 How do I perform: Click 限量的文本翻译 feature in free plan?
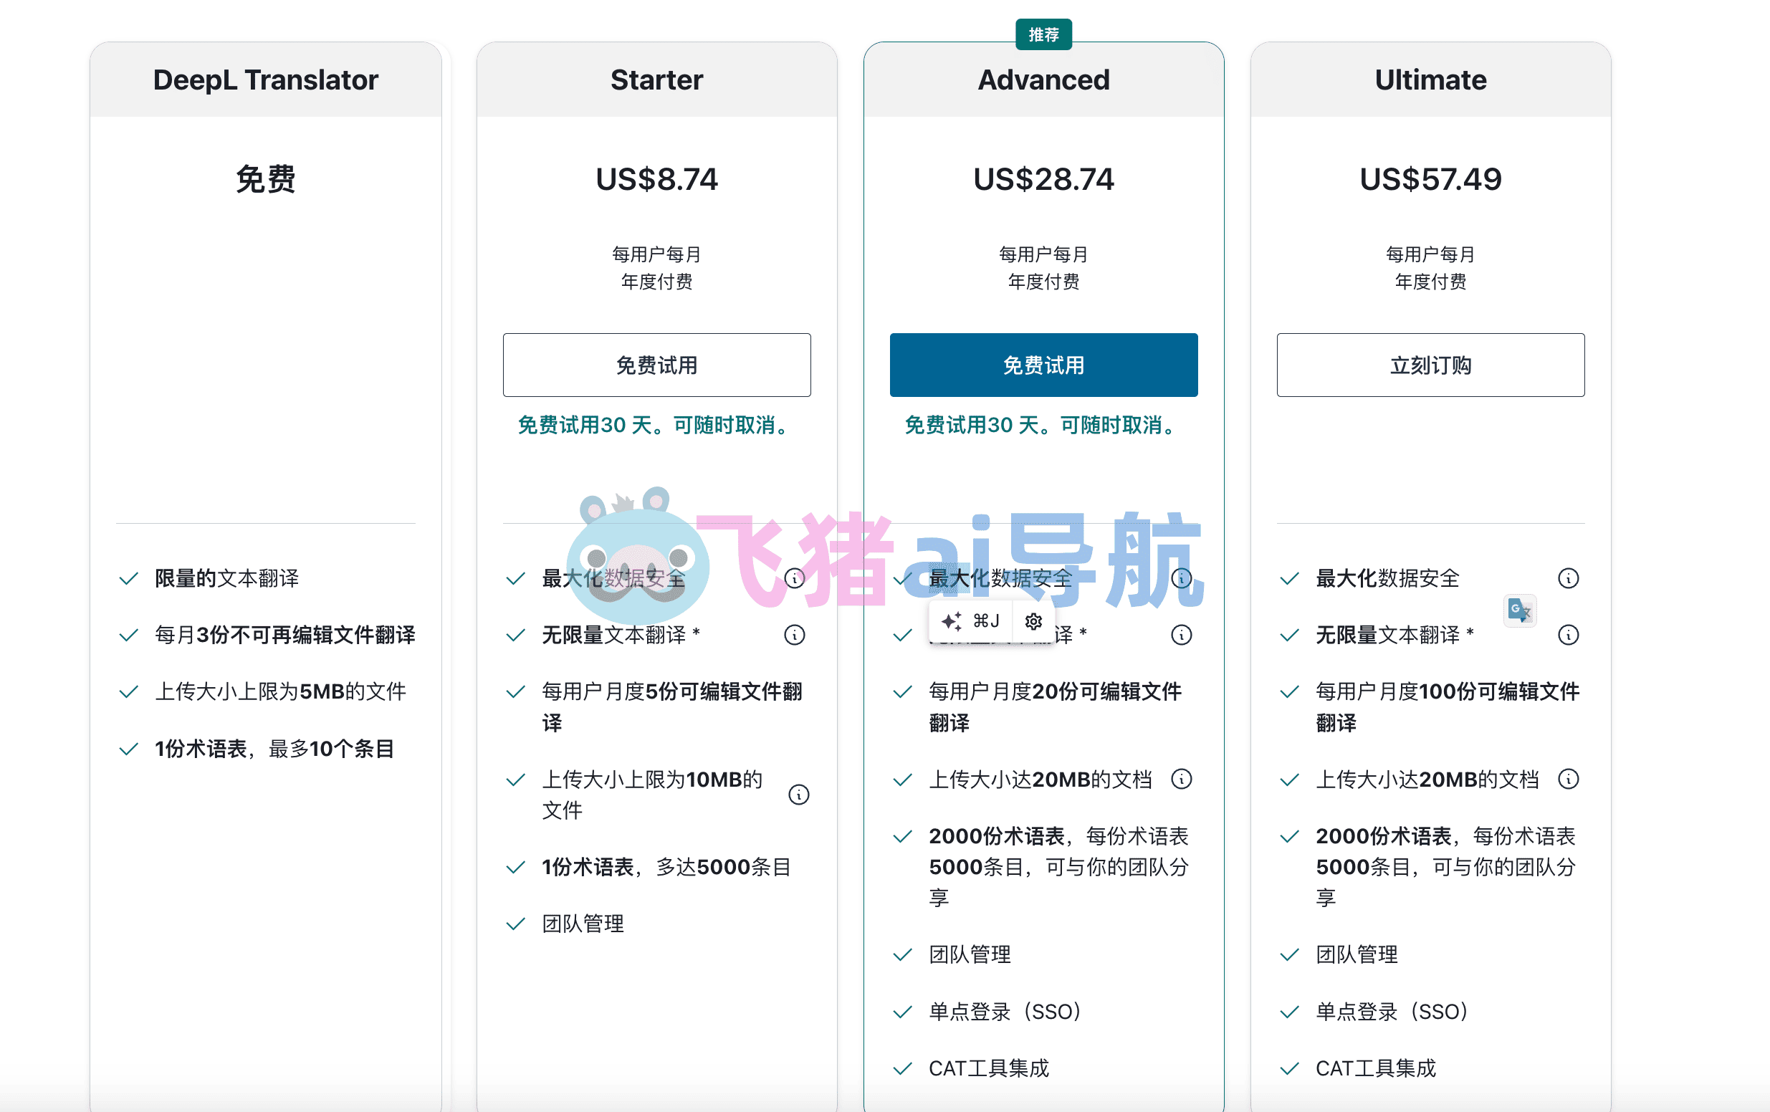(226, 578)
